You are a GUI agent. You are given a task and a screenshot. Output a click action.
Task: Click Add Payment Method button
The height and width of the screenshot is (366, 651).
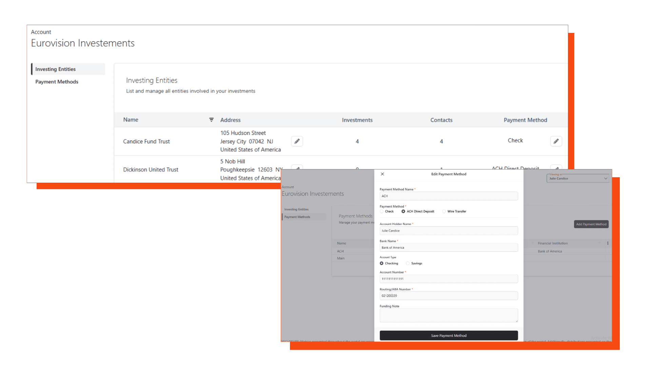click(x=591, y=224)
